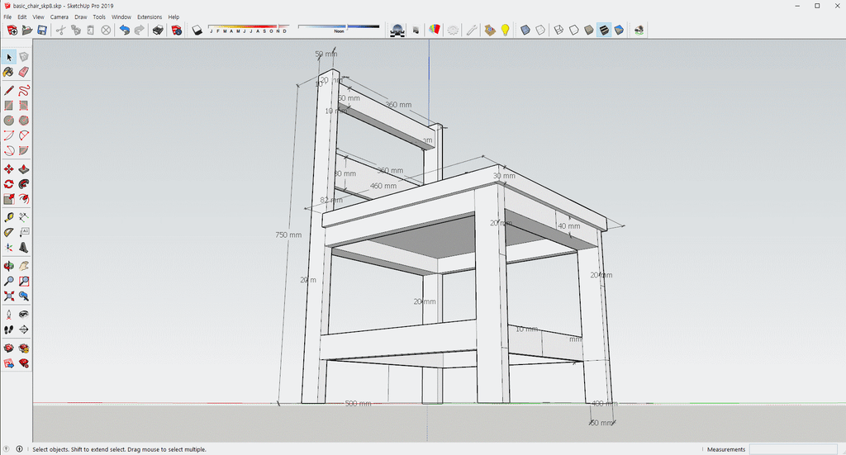The image size is (846, 455).
Task: Choose the Orbit tool
Action: click(8, 266)
